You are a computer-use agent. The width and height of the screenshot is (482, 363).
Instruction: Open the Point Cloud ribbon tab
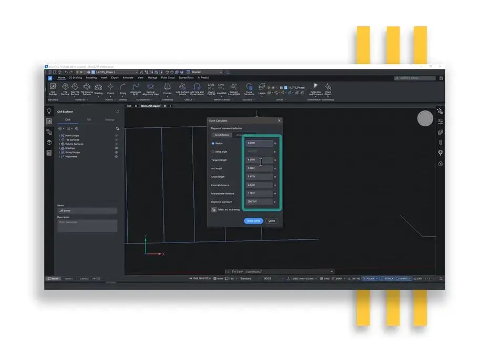(168, 78)
